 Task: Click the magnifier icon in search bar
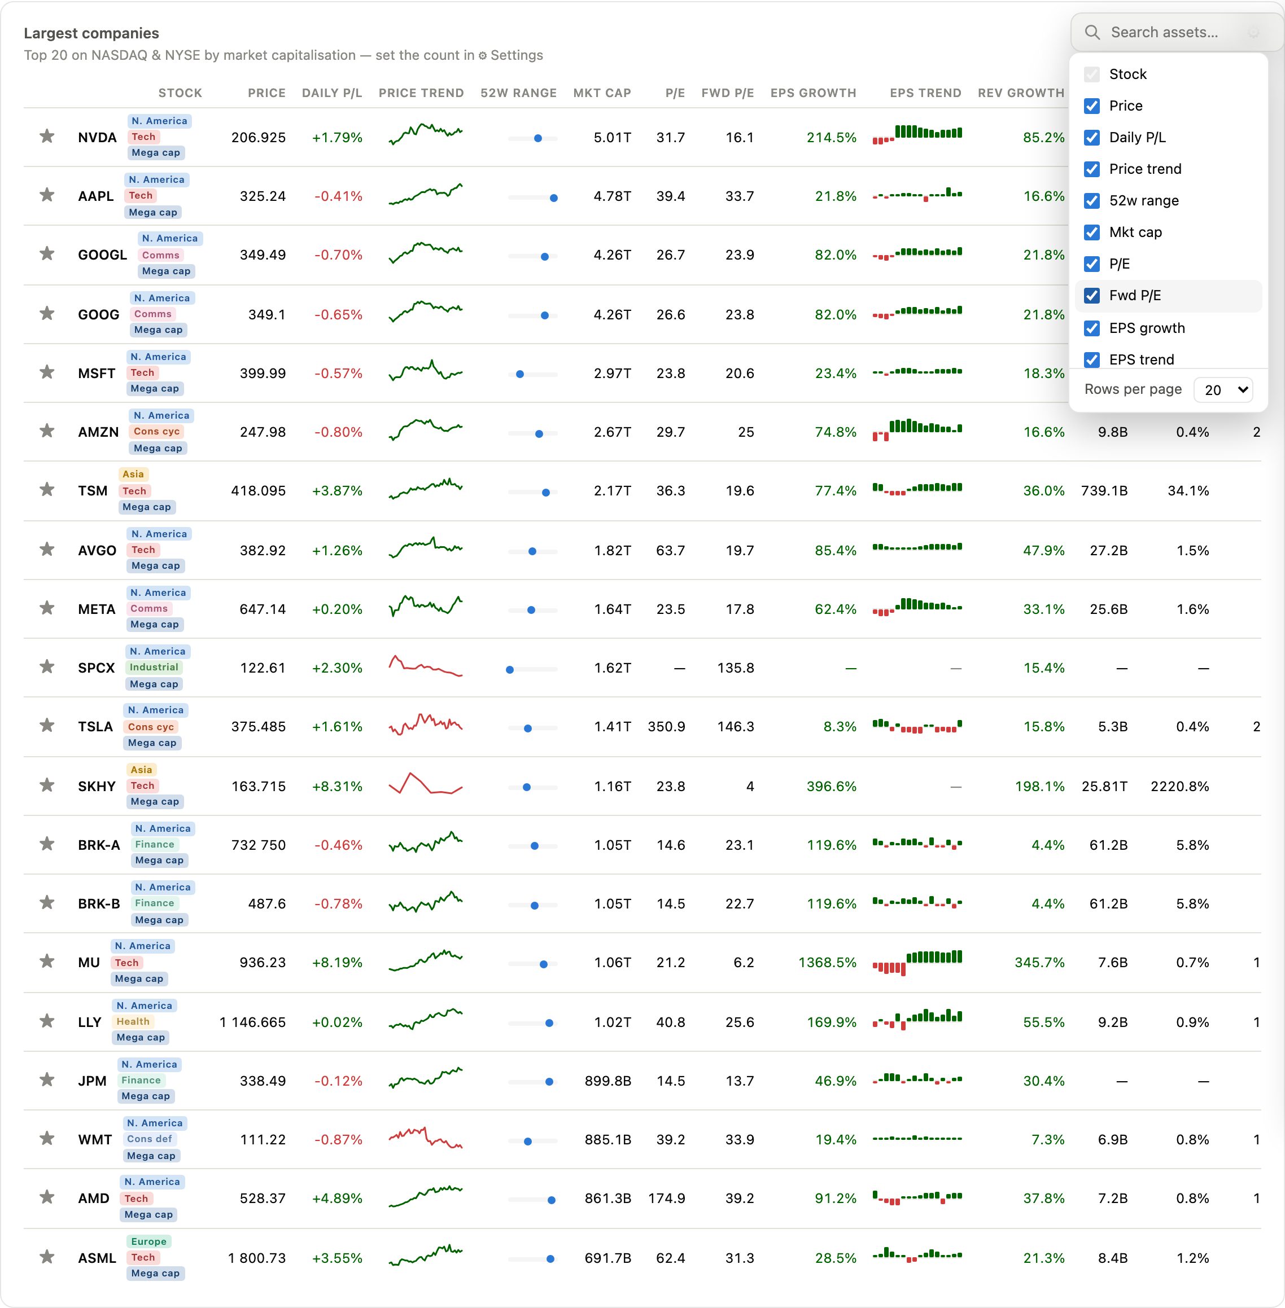(1092, 32)
